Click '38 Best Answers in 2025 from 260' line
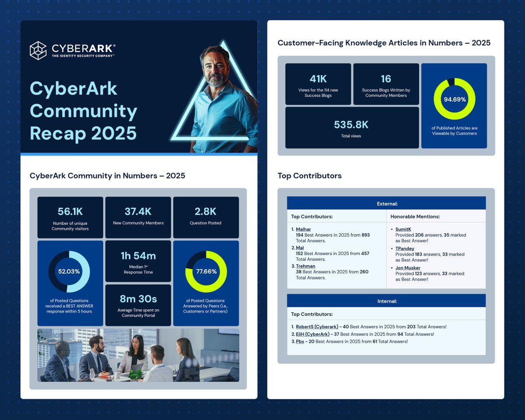Viewport: 525px width, 420px height. (x=332, y=272)
